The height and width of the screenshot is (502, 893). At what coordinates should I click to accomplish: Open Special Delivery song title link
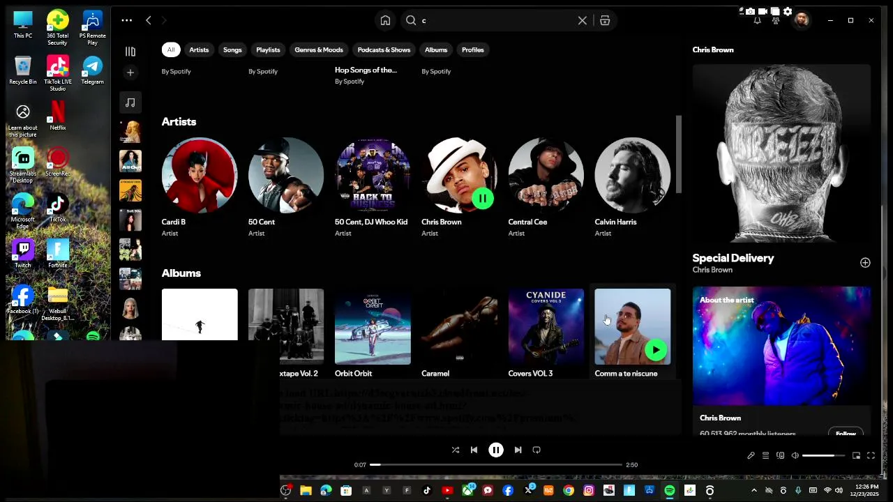point(733,258)
